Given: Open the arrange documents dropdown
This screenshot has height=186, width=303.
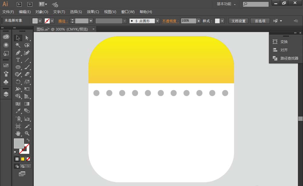Looking at the screenshot, I should point(43,4).
